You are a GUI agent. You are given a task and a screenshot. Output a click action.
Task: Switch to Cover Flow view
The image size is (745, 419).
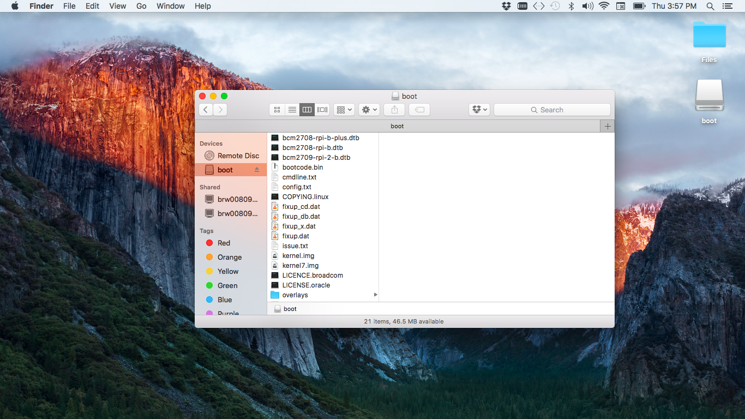click(322, 110)
